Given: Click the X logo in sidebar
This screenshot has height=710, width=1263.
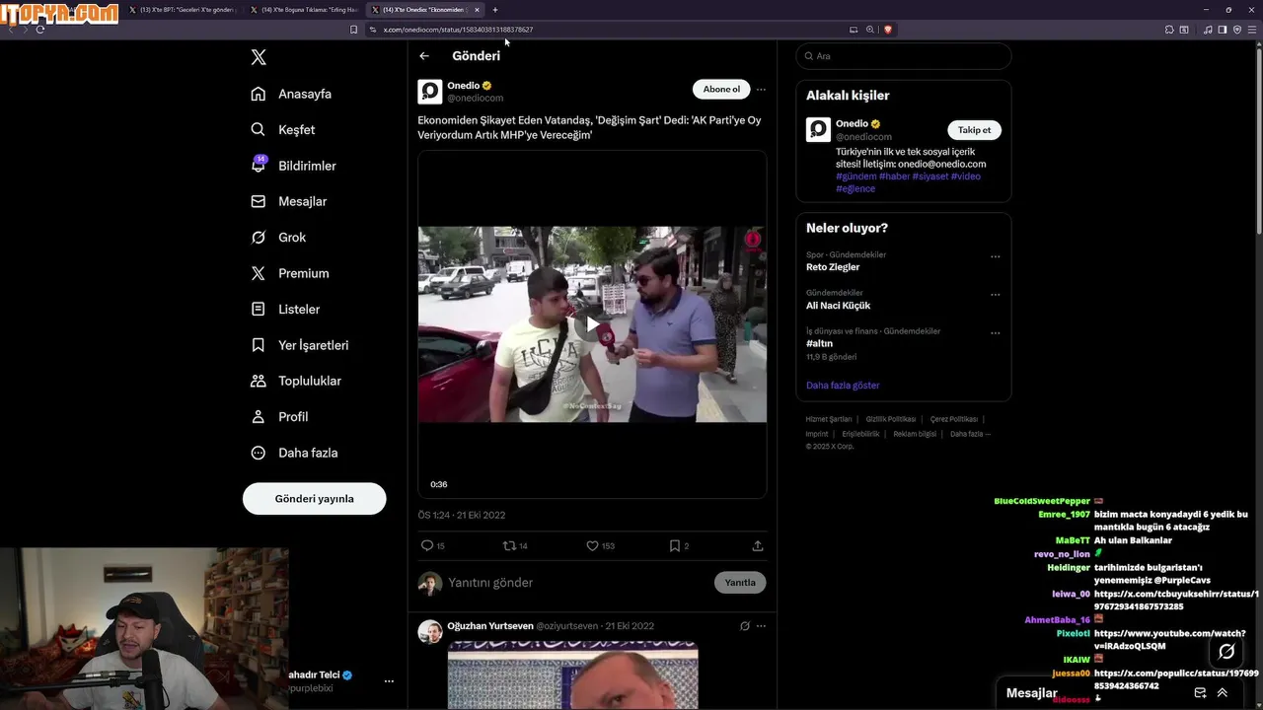Looking at the screenshot, I should (x=259, y=57).
